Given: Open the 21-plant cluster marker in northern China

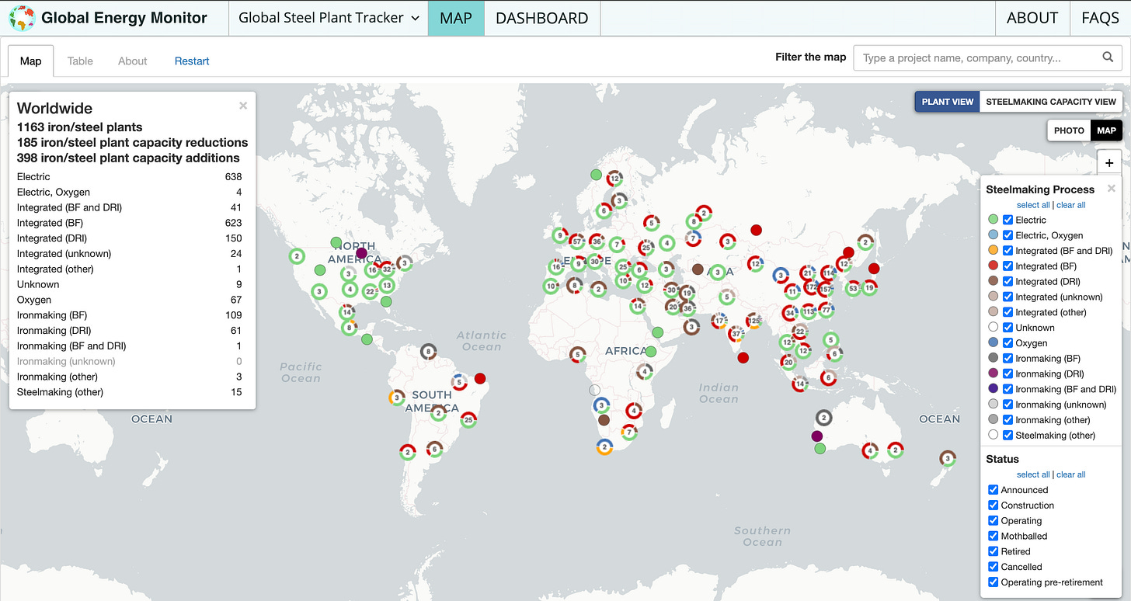Looking at the screenshot, I should pos(808,273).
